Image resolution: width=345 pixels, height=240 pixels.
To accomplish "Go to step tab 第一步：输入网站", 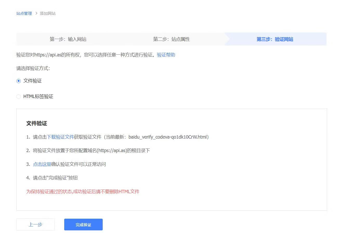I will tap(68, 39).
